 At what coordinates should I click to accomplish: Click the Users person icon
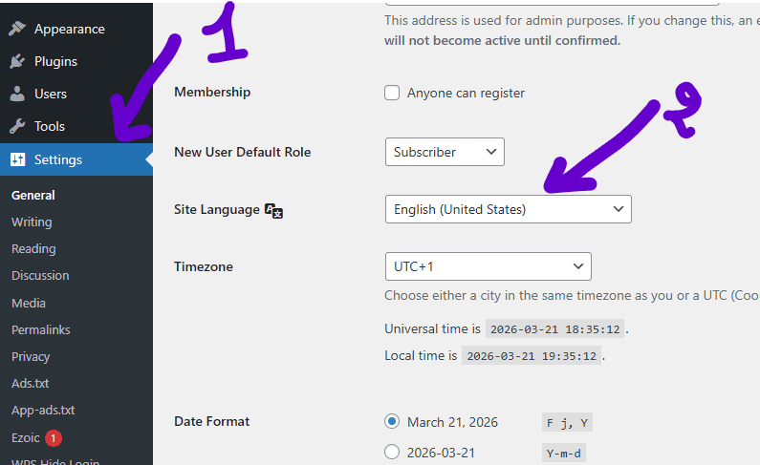[x=17, y=94]
